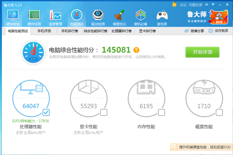This screenshot has width=233, height=155.
Task: Click the disk score 1710
Action: click(x=204, y=106)
